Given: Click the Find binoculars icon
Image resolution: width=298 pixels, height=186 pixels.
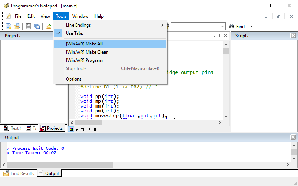Looking at the screenshot, I should coord(231,26).
